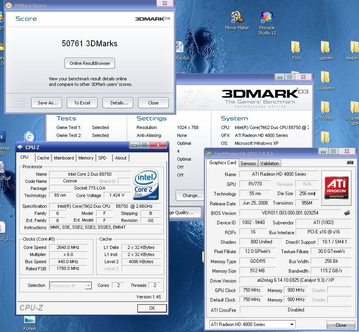Open the Details... button in Score window

[118, 103]
